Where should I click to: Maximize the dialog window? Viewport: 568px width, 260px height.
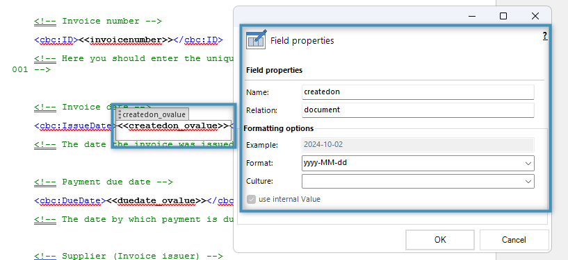tap(503, 16)
